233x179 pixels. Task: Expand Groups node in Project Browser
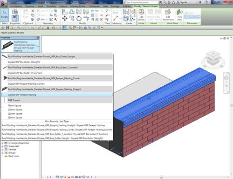click(2, 153)
